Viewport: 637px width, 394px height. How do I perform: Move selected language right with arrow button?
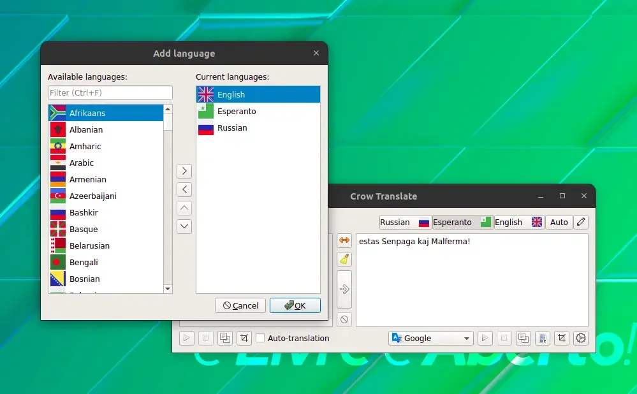click(x=184, y=171)
